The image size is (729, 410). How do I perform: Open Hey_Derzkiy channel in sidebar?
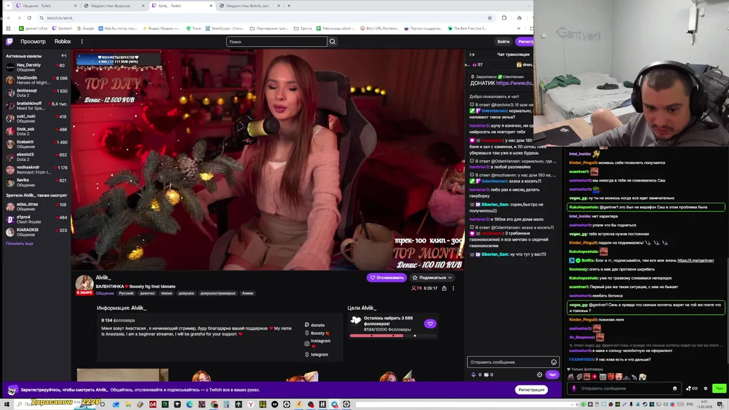36,67
